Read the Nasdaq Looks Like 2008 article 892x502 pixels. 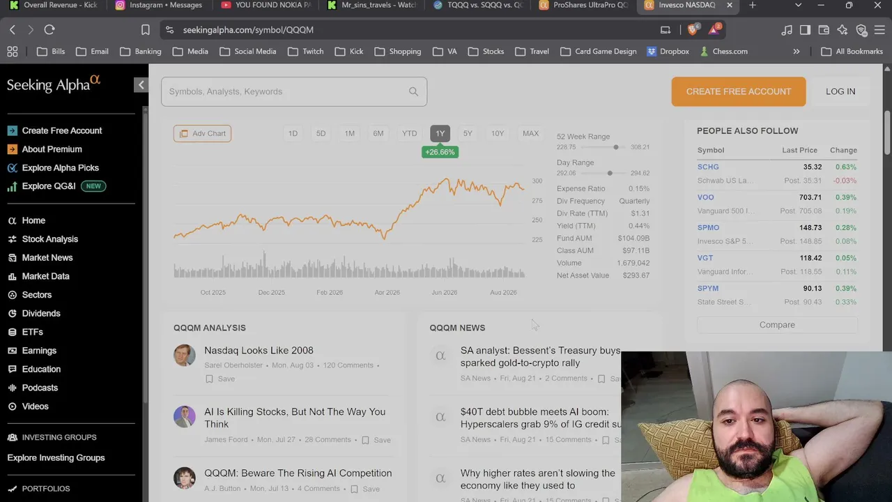pos(259,351)
